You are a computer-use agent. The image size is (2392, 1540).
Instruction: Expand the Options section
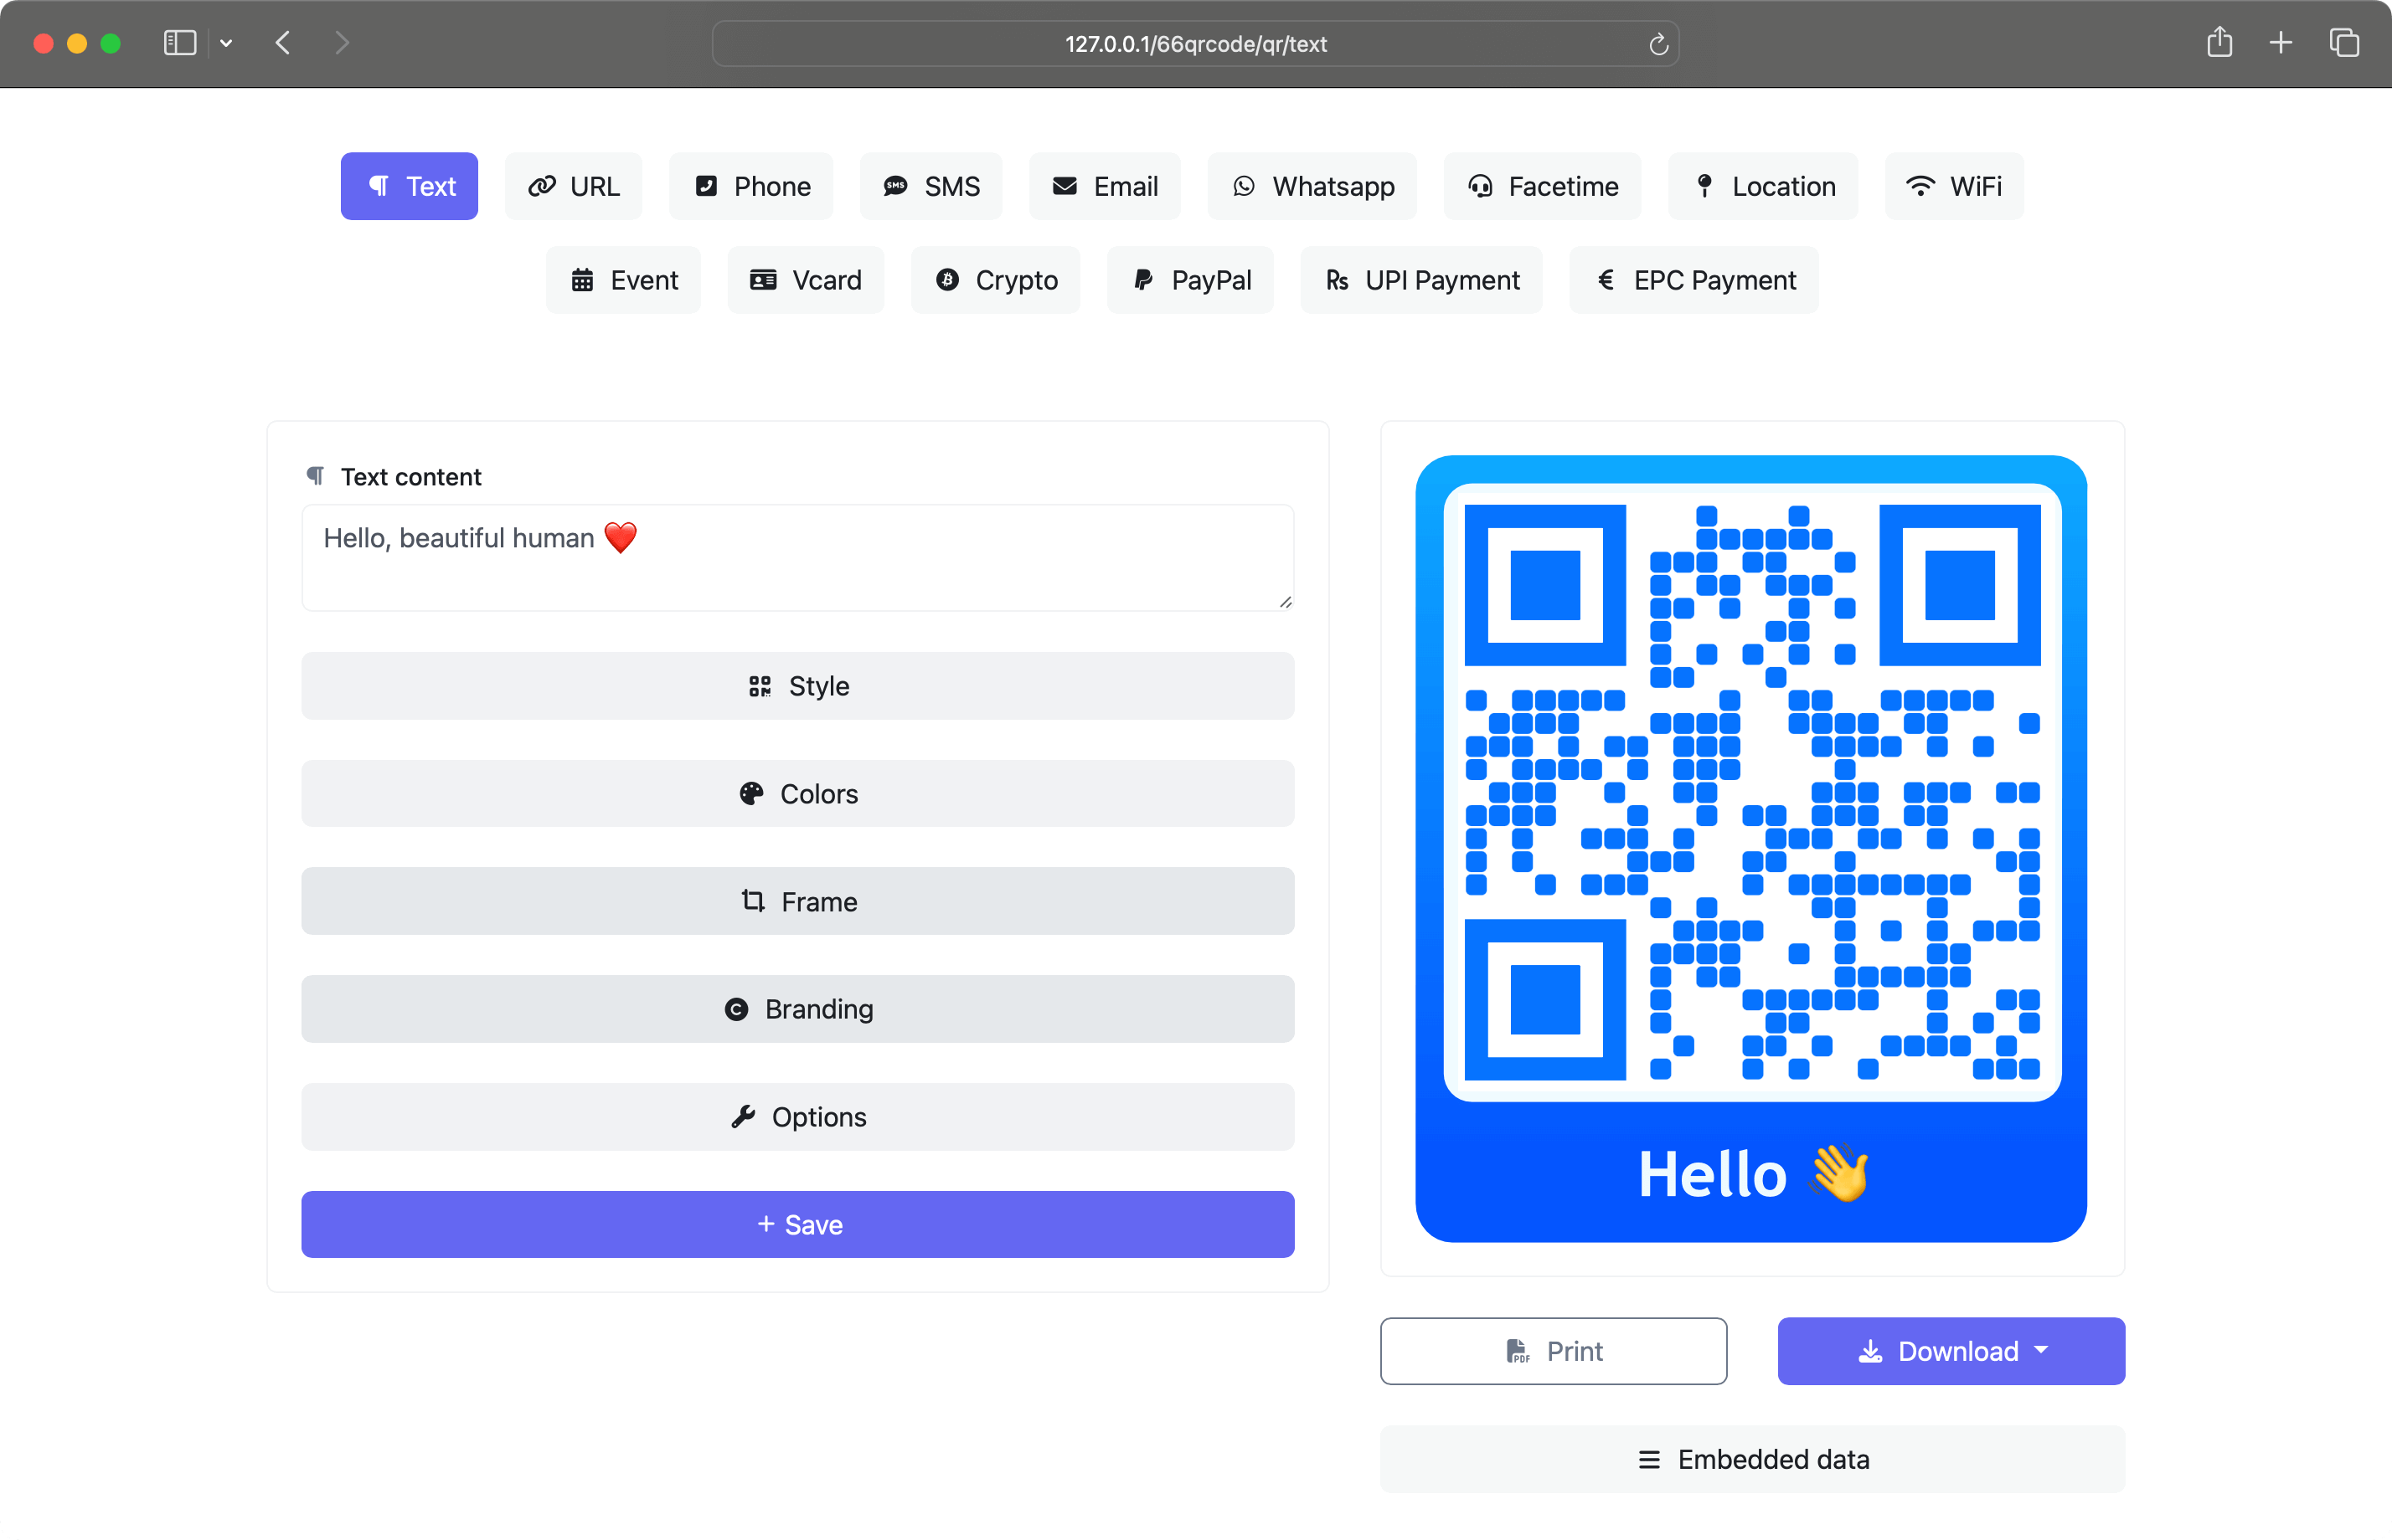797,1117
